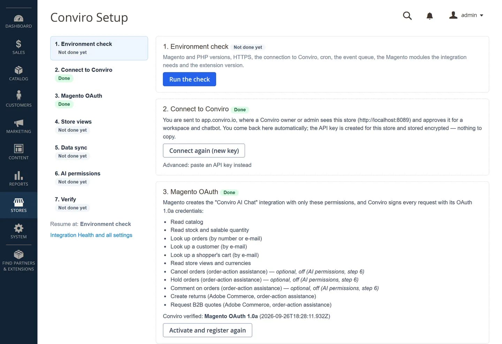
Task: Click Read stock and salable quantity item
Action: (210, 230)
